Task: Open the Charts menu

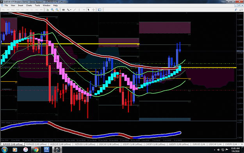Action: click(29, 5)
